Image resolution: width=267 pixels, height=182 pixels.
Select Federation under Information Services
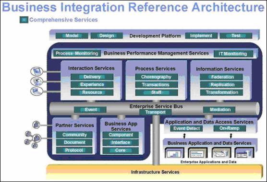(221, 77)
